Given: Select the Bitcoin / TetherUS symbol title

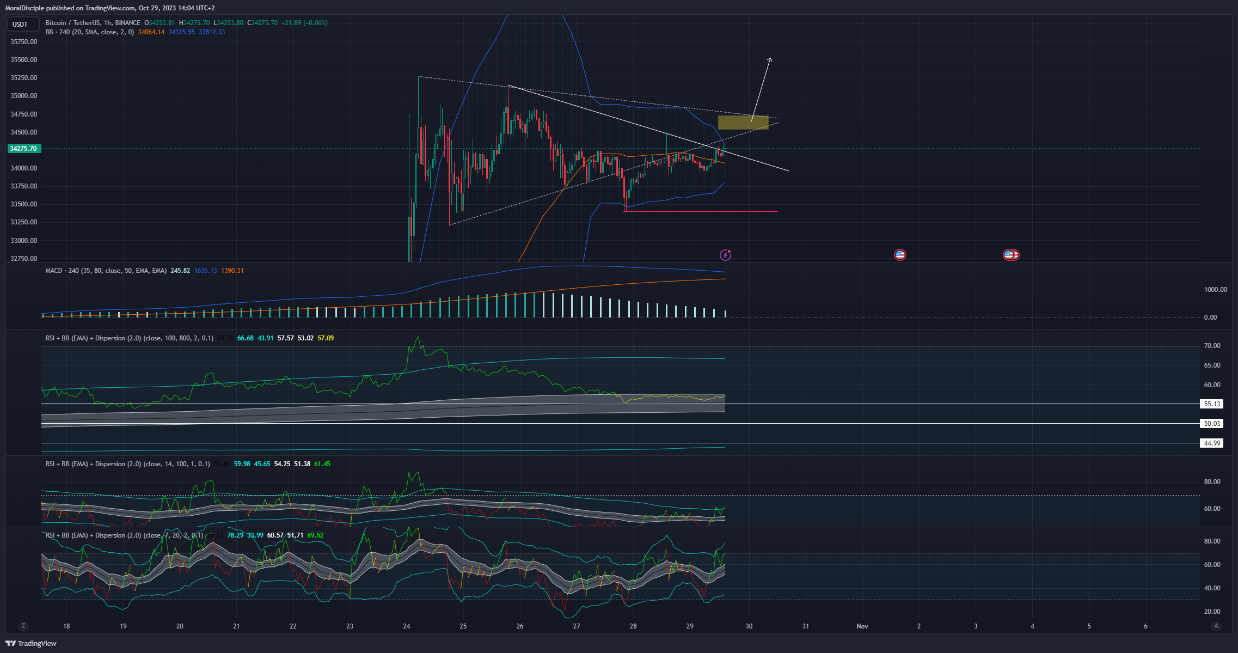Looking at the screenshot, I should (x=93, y=23).
